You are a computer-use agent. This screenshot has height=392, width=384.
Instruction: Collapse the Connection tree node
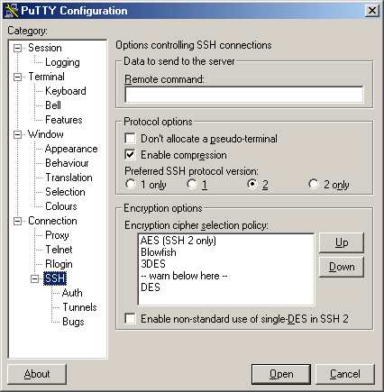click(x=18, y=222)
